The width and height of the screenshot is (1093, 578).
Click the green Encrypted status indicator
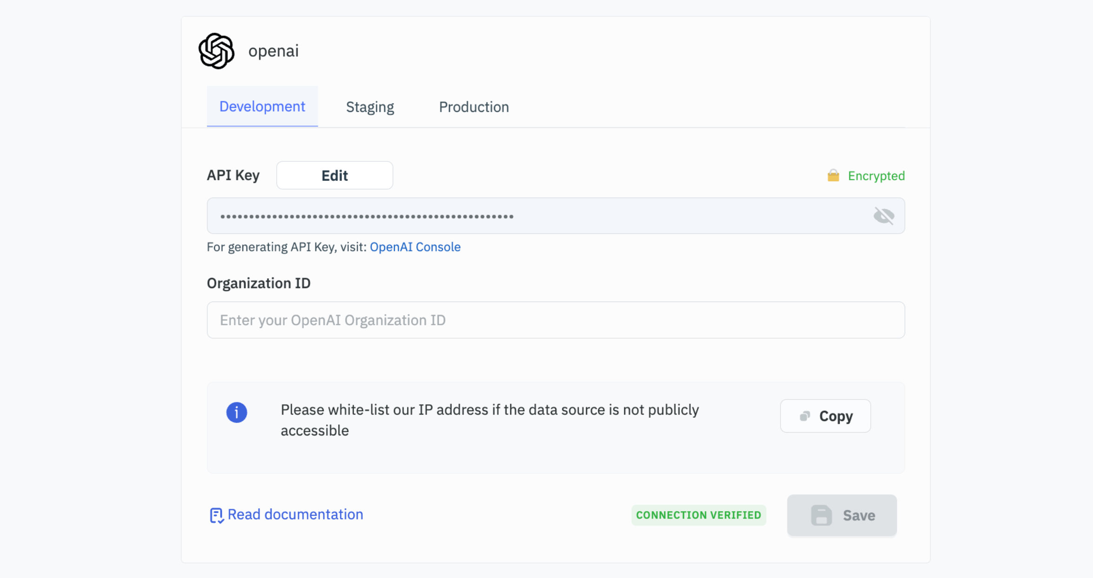(876, 176)
